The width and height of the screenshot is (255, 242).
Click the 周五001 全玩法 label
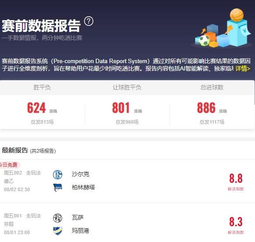[x=22, y=216]
